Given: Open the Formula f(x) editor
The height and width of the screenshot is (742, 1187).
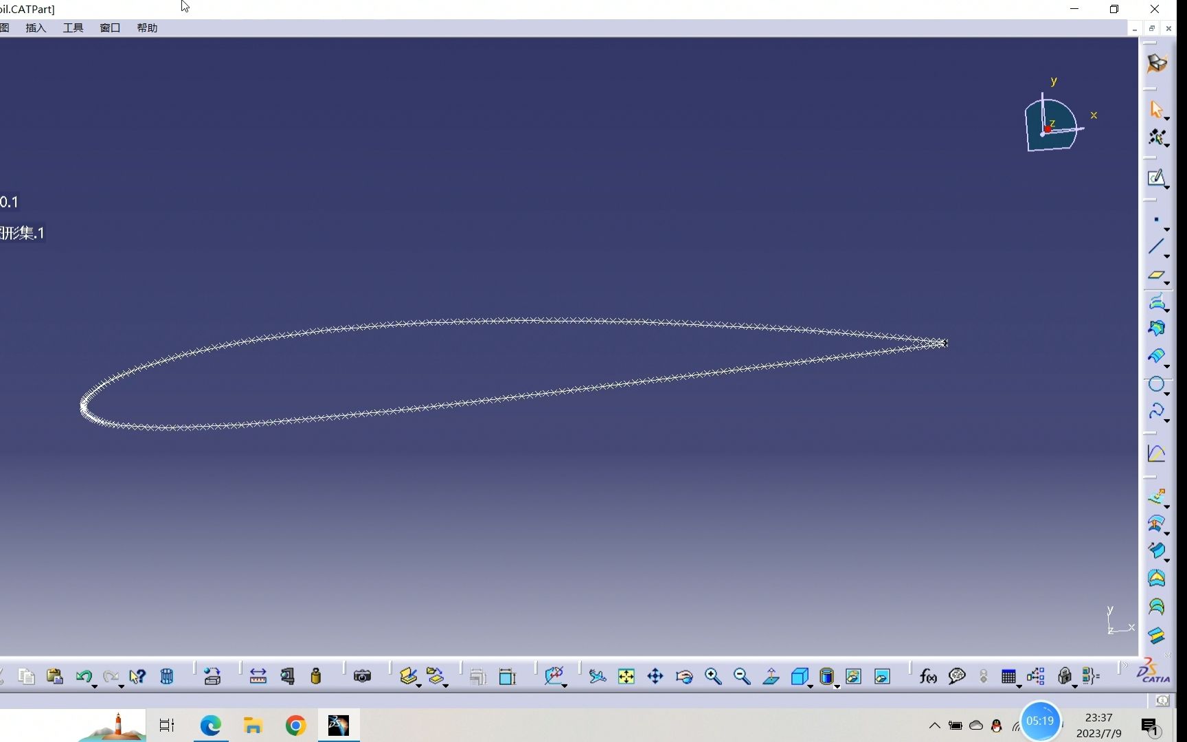Looking at the screenshot, I should click(x=928, y=676).
